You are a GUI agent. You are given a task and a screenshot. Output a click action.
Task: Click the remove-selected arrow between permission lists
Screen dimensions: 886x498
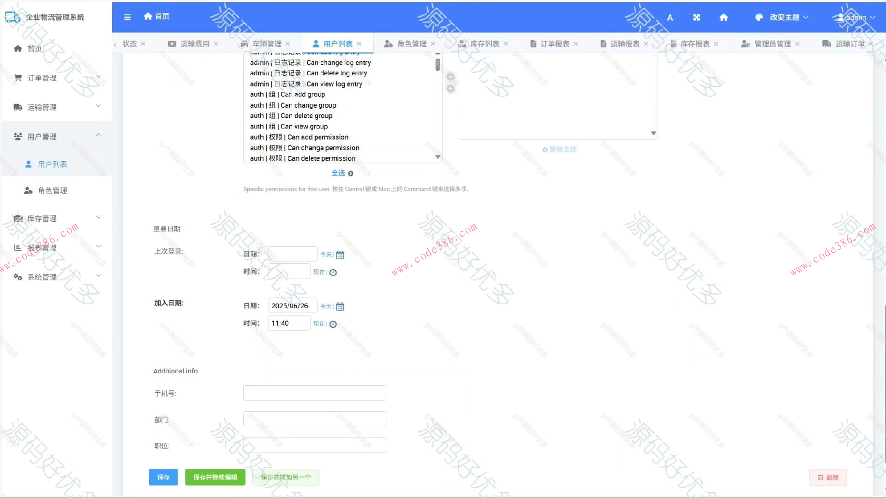[451, 88]
